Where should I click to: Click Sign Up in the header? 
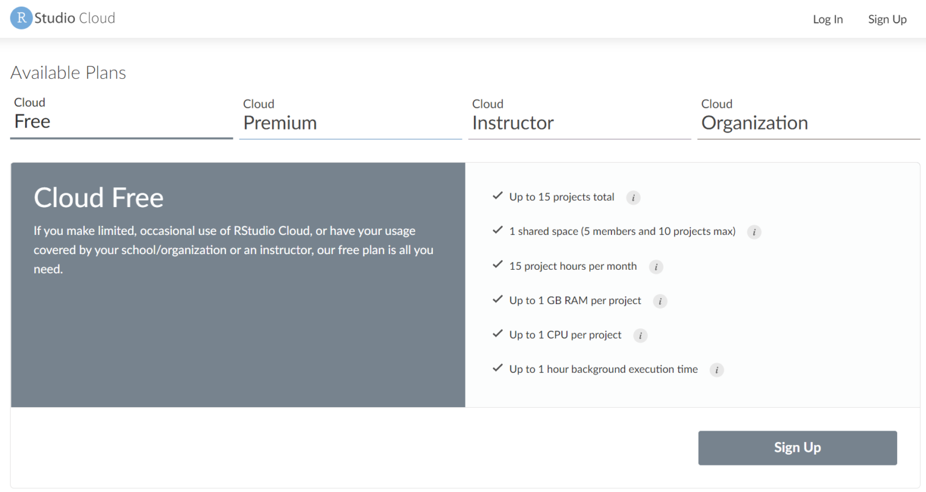[x=887, y=19]
